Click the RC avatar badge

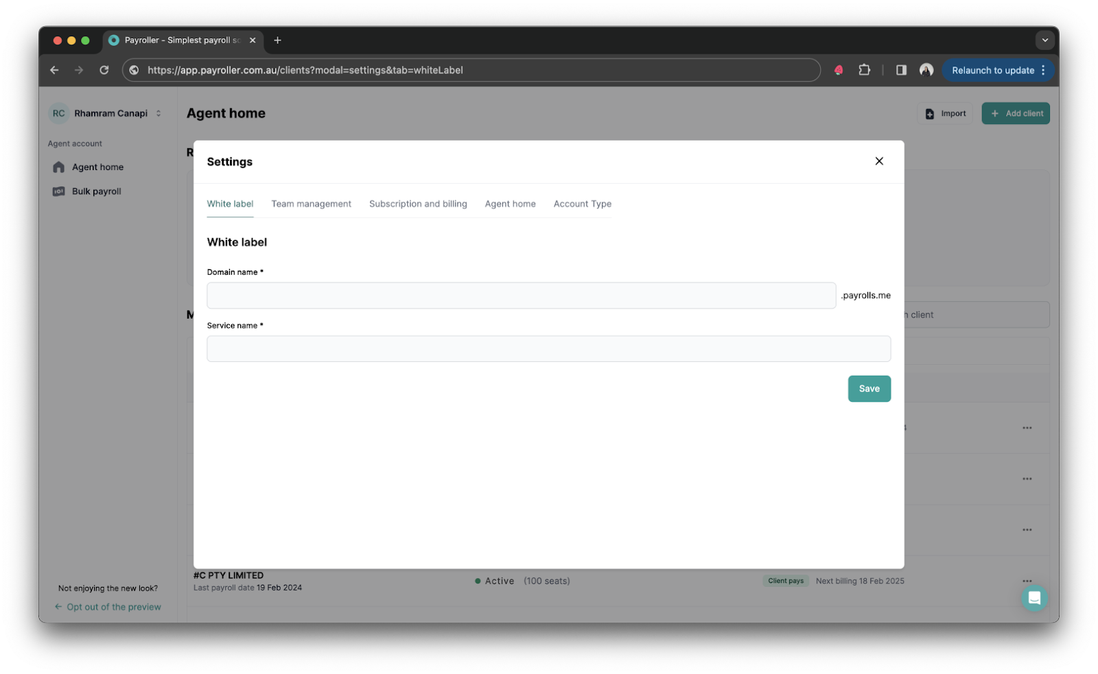tap(59, 114)
